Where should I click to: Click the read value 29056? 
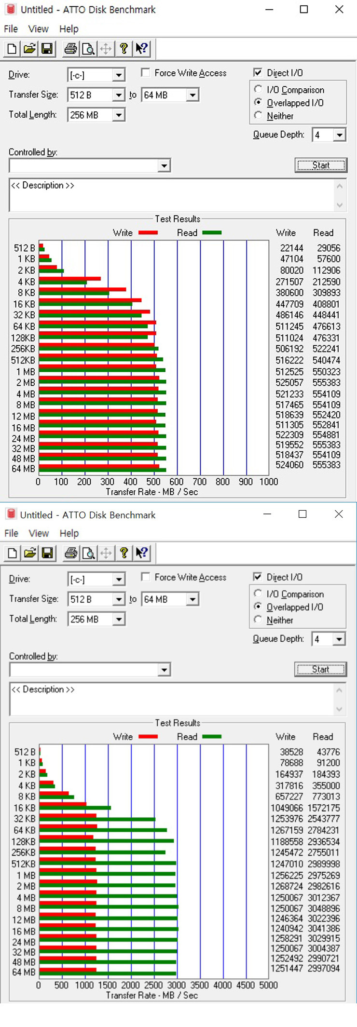pyautogui.click(x=329, y=248)
